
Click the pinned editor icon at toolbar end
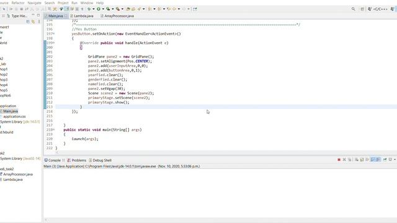tap(195, 9)
